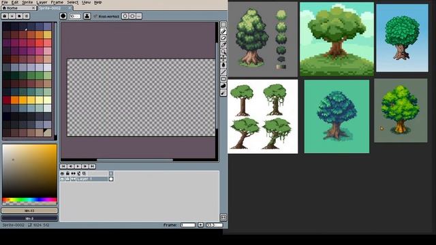Open the ink type button
Viewport: 436px width, 245px height.
tap(87, 16)
